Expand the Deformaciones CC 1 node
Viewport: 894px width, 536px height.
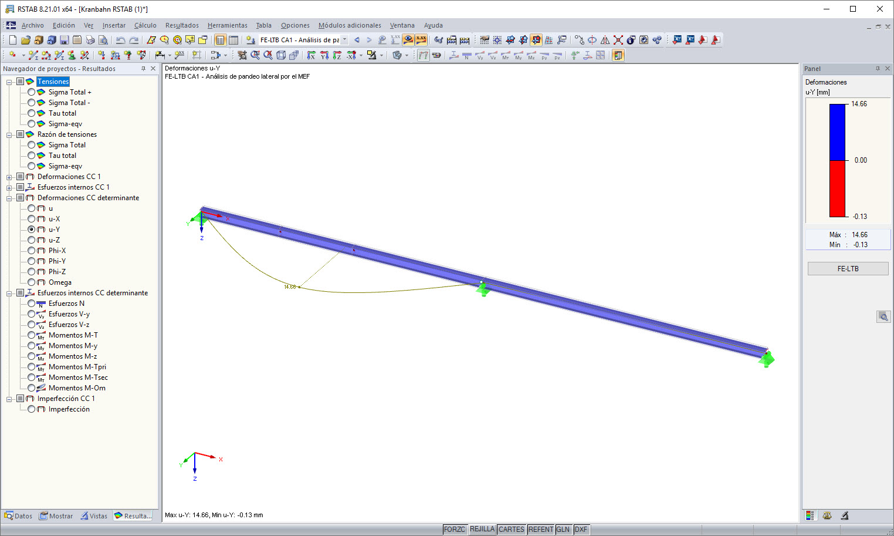9,177
